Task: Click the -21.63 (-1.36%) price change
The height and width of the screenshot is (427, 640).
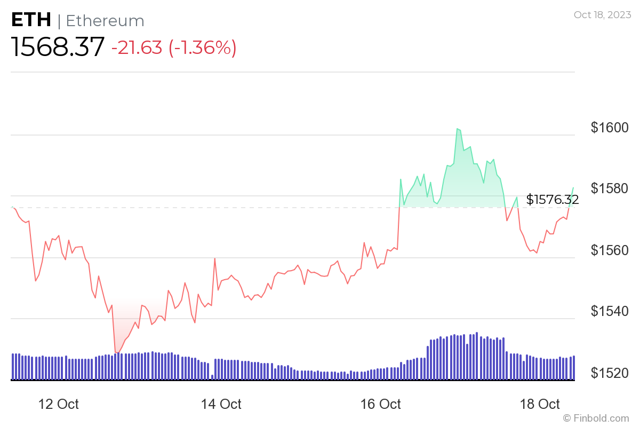Action: [173, 48]
